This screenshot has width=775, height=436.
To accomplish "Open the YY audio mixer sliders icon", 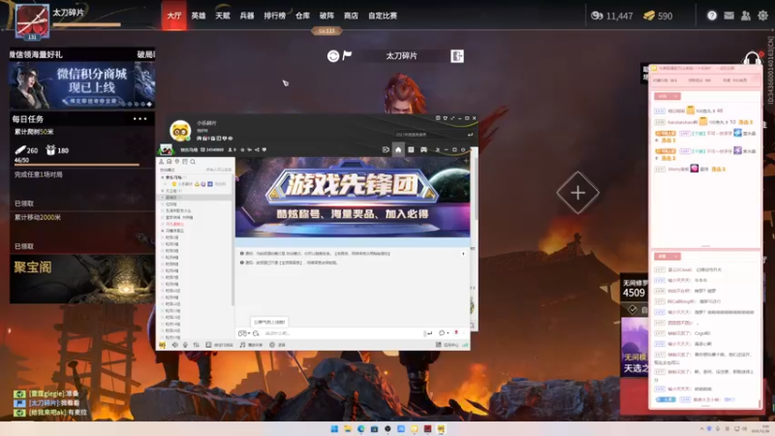I will tap(196, 345).
